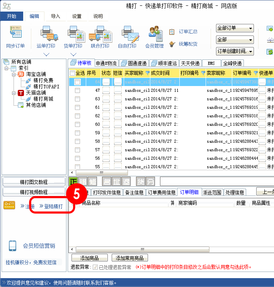Check the checkbox for order row 47

(78, 90)
